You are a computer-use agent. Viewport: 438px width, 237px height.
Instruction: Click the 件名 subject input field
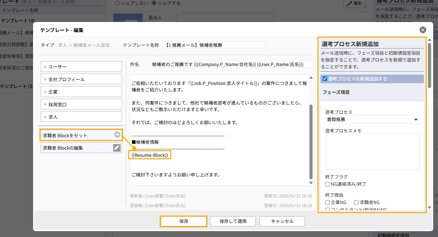point(232,64)
